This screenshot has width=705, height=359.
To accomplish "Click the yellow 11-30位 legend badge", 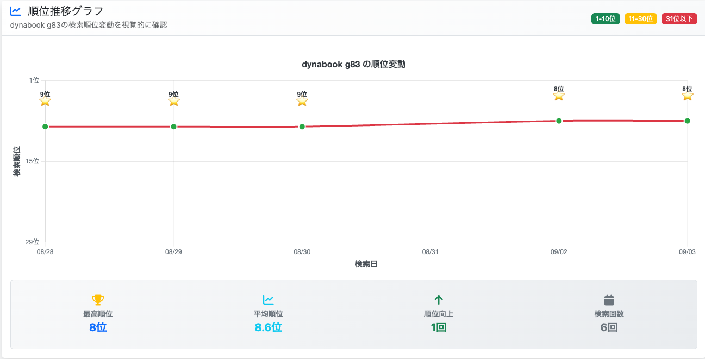I will point(641,19).
